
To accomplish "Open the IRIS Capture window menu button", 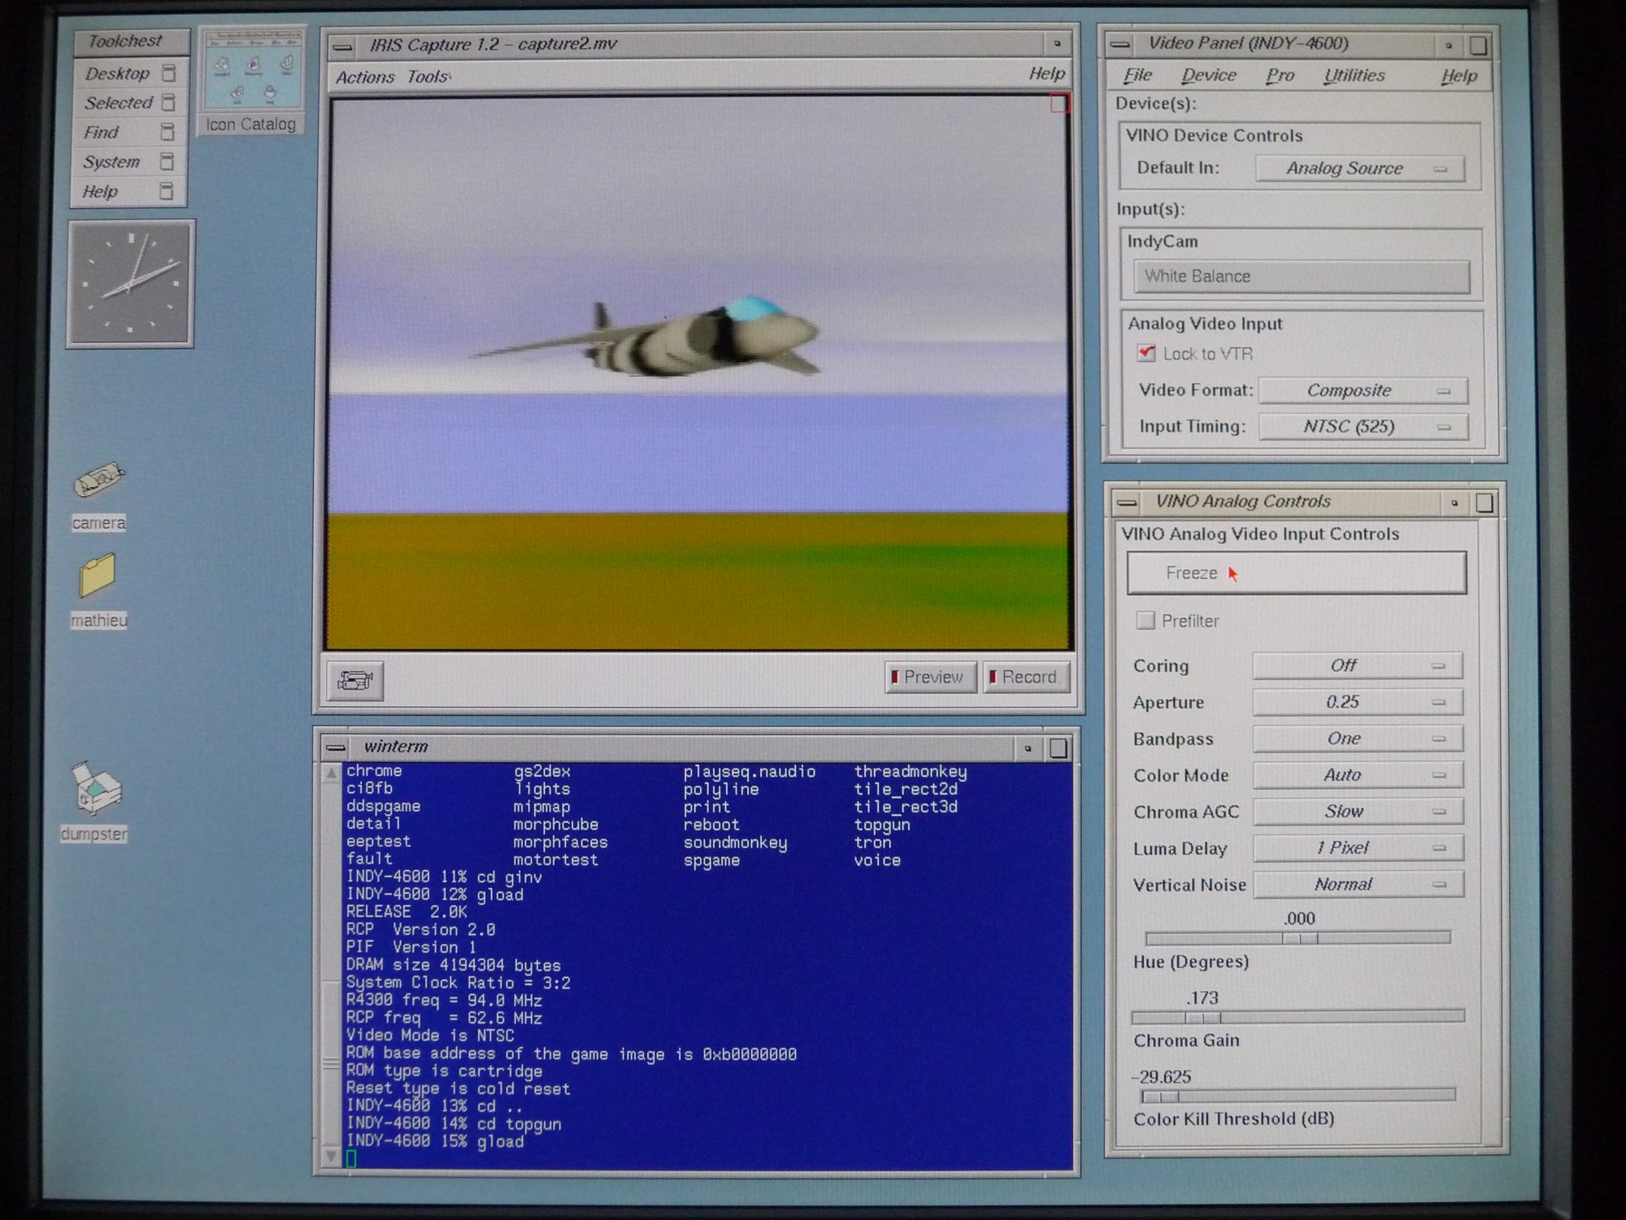I will [x=344, y=46].
